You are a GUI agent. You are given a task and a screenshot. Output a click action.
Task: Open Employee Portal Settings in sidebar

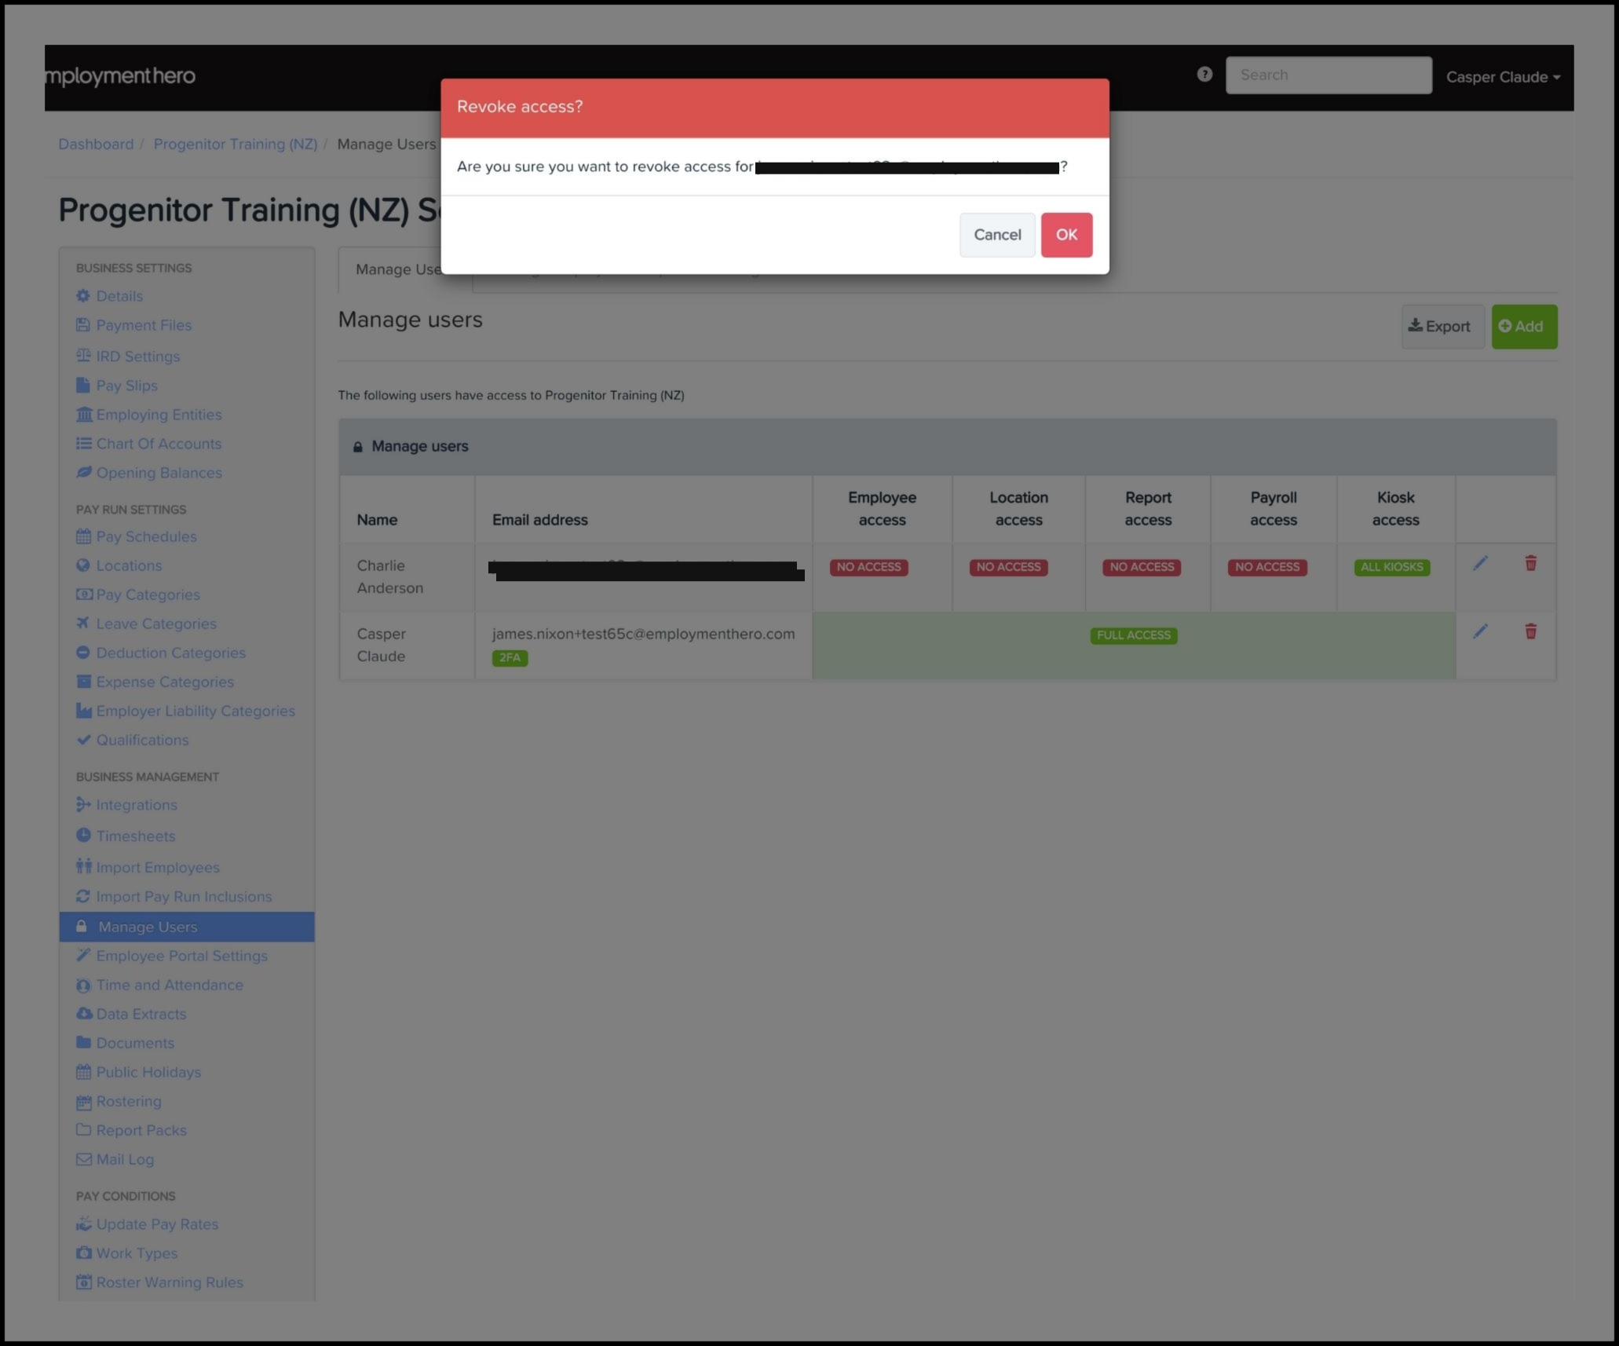pos(181,956)
